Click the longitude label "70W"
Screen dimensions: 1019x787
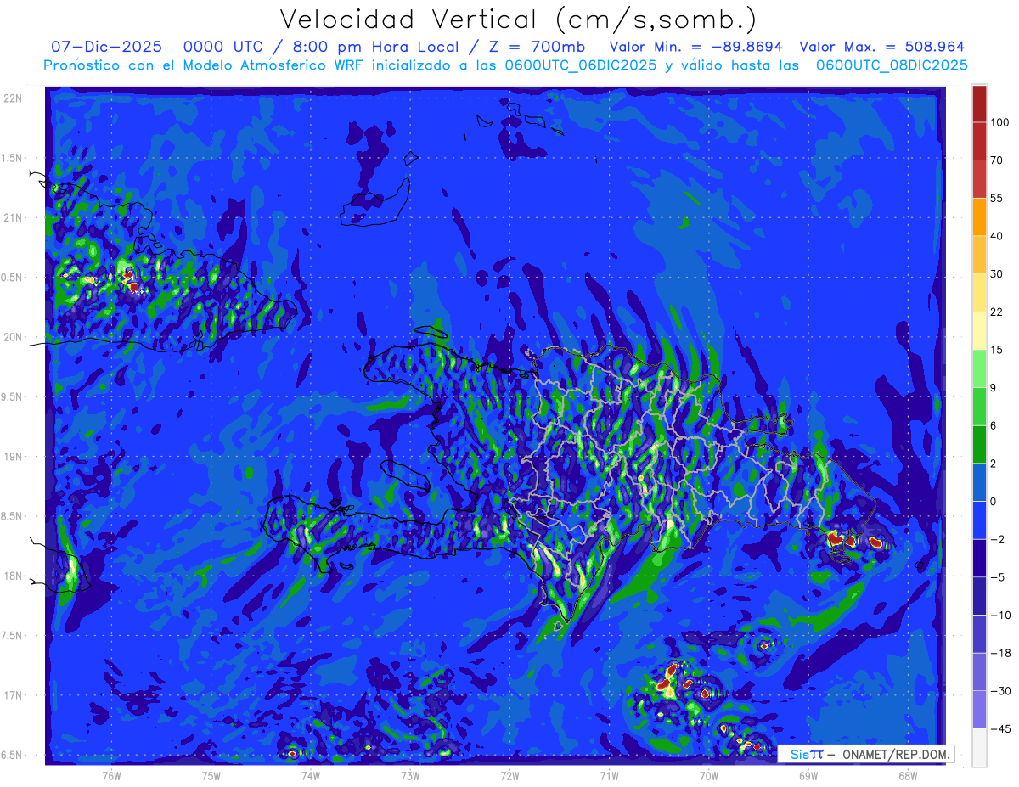point(709,775)
